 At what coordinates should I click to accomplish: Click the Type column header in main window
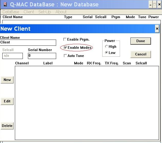68,17
